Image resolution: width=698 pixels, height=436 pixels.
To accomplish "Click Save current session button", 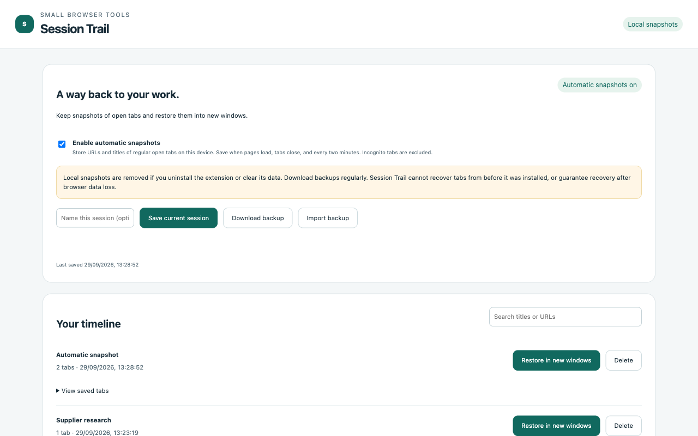I will tap(178, 218).
